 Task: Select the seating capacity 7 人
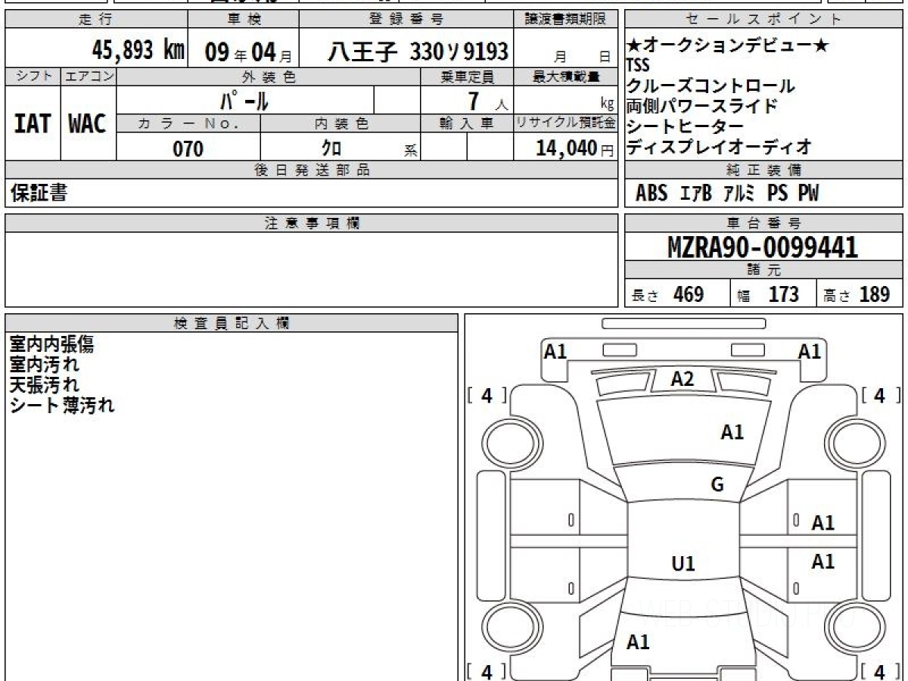pyautogui.click(x=487, y=100)
